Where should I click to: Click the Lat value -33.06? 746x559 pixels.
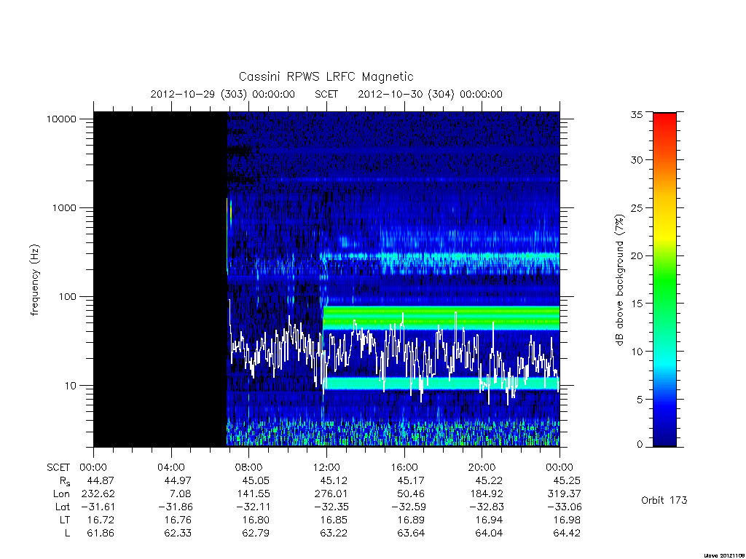[x=565, y=507]
